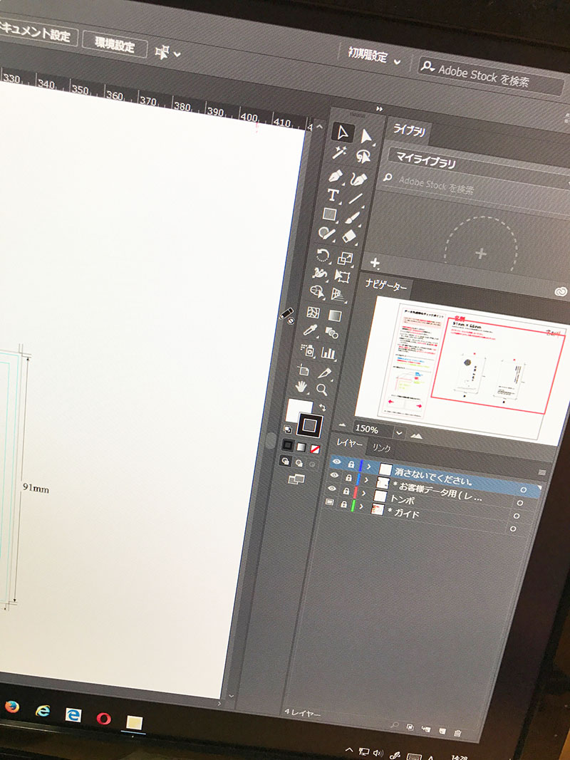Select the Direct Selection tool

point(366,135)
